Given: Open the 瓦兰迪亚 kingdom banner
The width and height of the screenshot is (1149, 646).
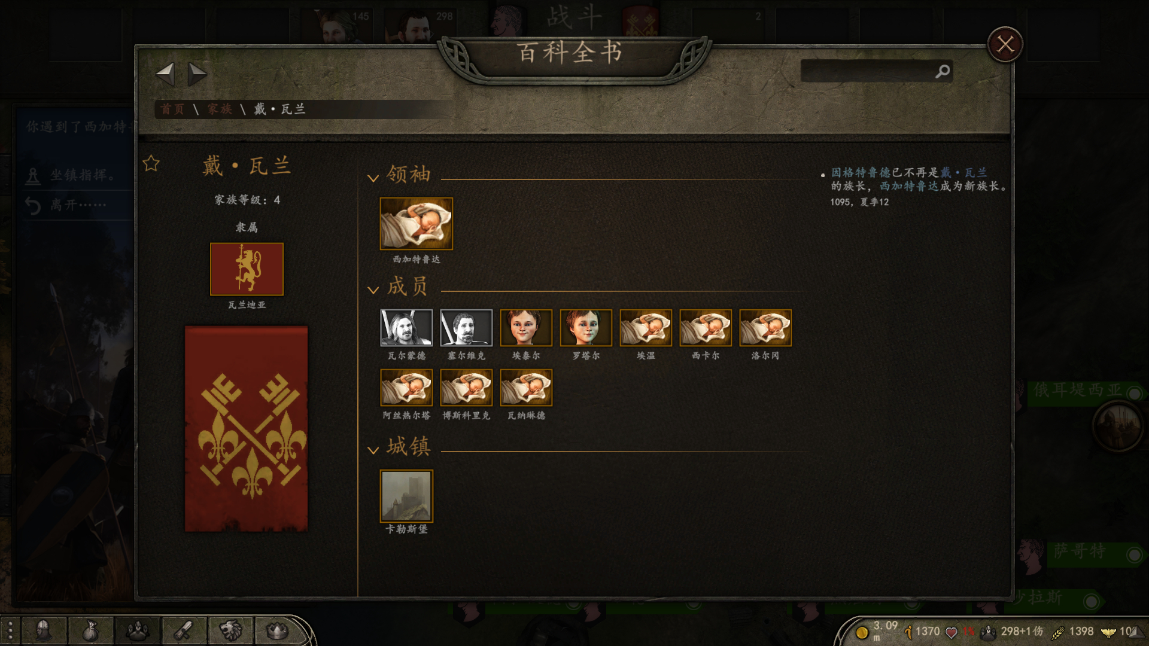Looking at the screenshot, I should (x=247, y=269).
